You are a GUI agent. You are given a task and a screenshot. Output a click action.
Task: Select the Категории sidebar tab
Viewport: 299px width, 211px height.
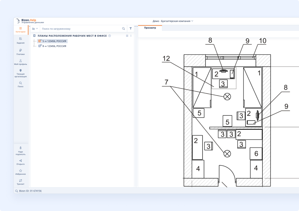point(21,30)
